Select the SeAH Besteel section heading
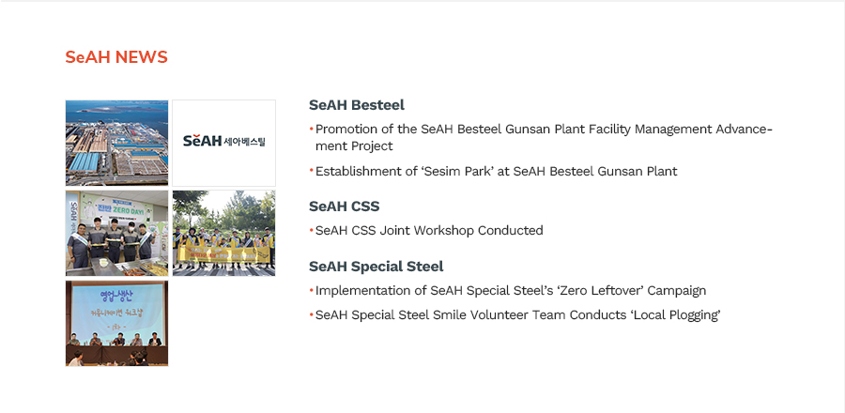This screenshot has width=845, height=413. coord(357,105)
